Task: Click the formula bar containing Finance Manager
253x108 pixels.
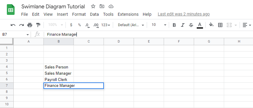Action: click(149, 35)
